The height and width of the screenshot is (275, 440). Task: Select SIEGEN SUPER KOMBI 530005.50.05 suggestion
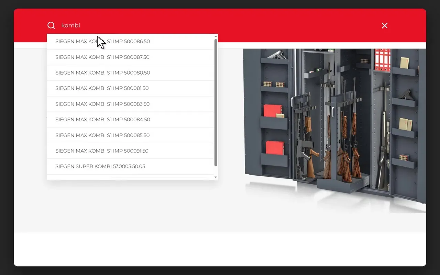click(130, 166)
